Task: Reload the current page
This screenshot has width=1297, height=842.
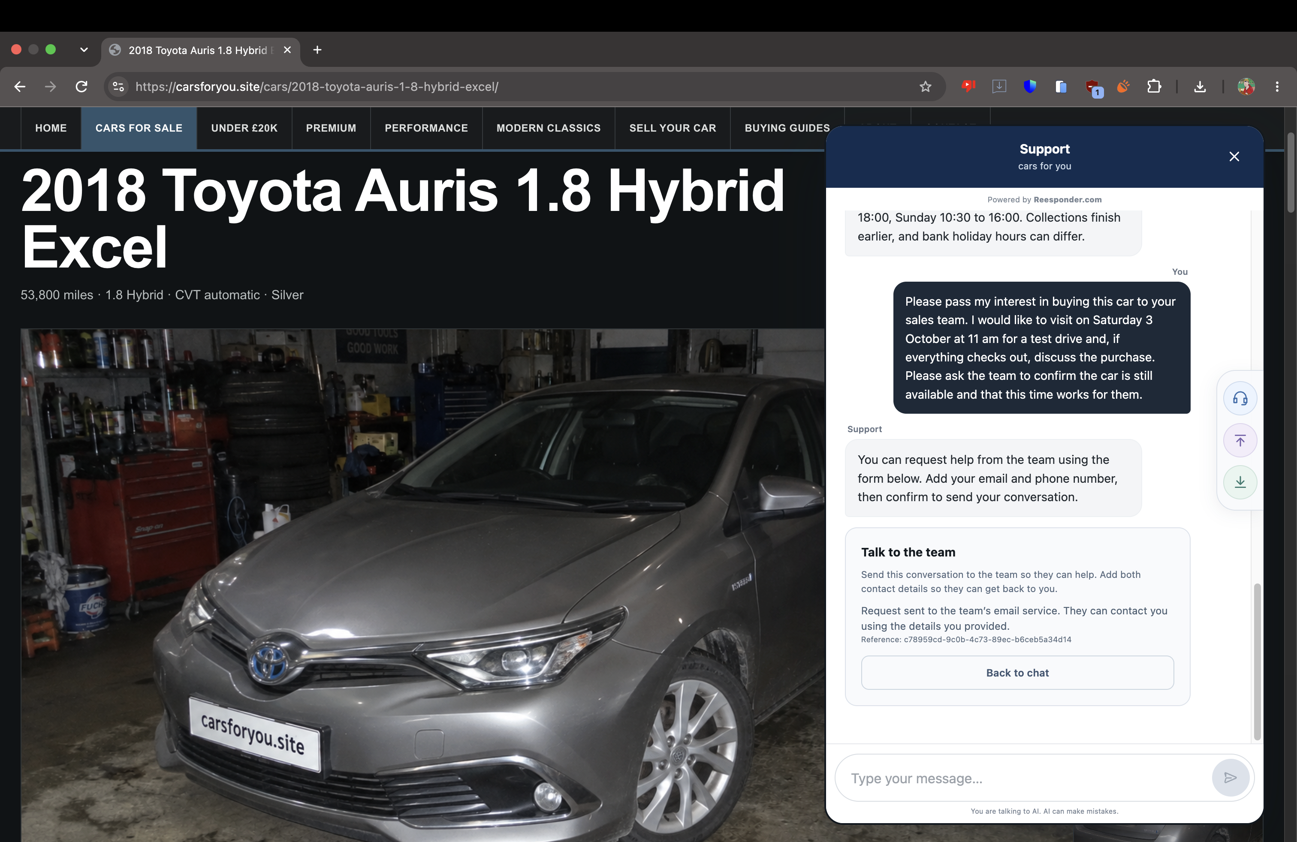Action: [x=81, y=87]
